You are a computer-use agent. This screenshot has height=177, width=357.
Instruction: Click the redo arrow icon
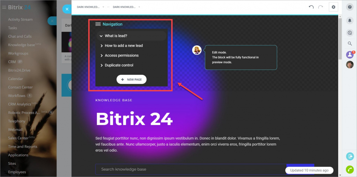pos(321,7)
